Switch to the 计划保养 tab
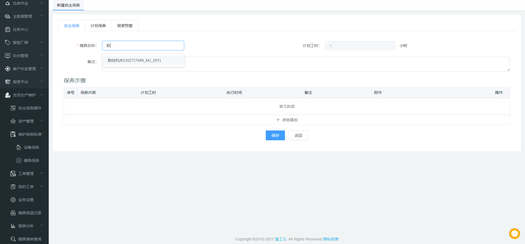 coord(98,26)
